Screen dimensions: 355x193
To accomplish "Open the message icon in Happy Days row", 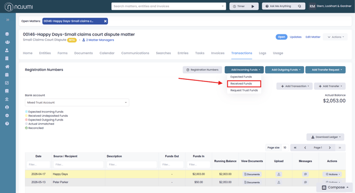I will 305,174.
